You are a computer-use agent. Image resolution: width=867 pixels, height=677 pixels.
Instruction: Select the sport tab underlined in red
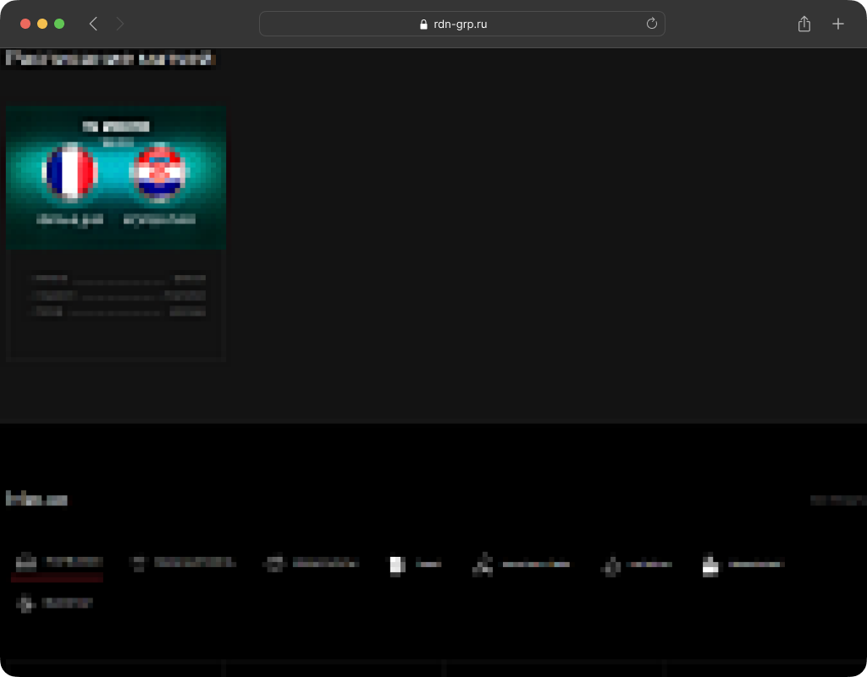58,563
